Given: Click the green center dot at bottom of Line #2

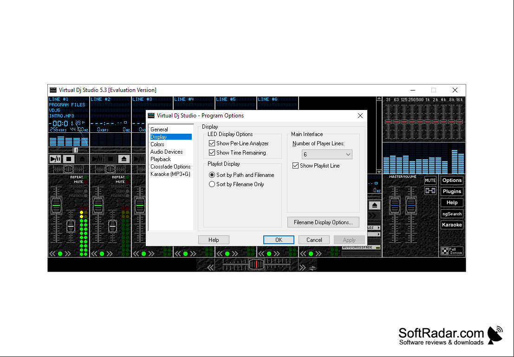Looking at the screenshot, I should (x=102, y=254).
